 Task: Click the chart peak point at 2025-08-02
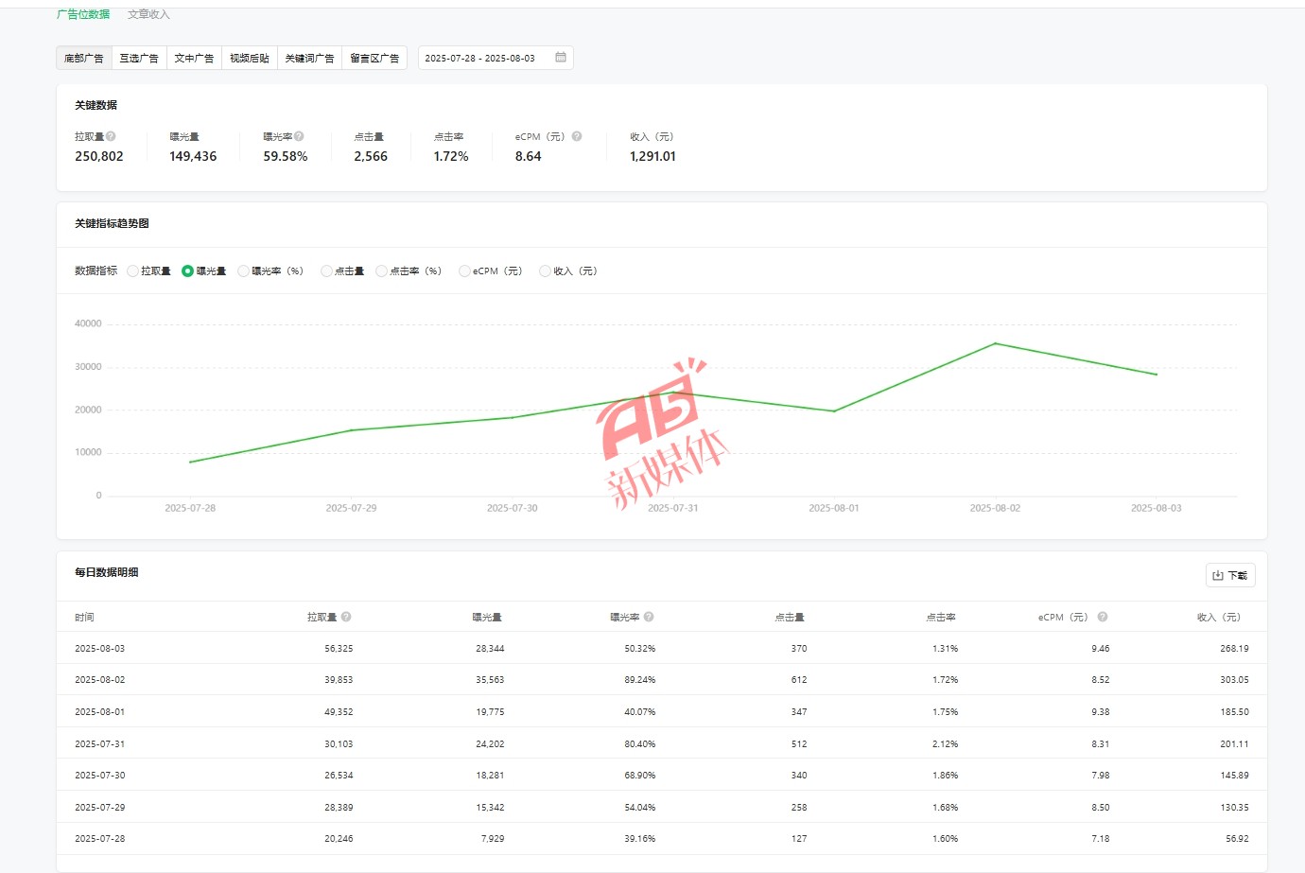(x=995, y=343)
